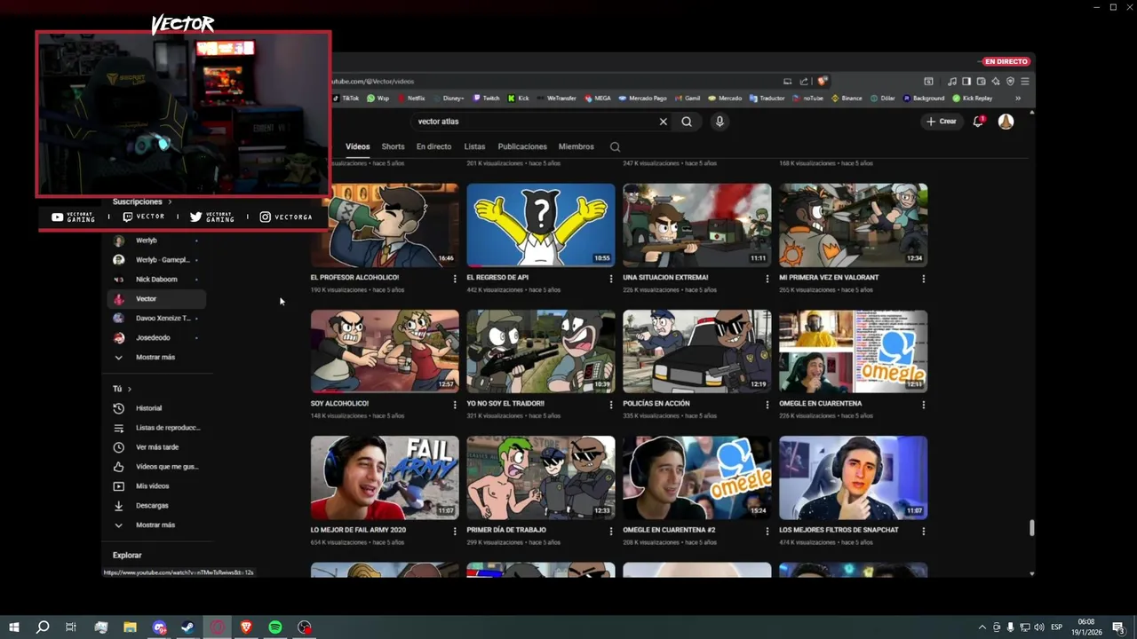Open Windows taskbar search
The image size is (1137, 639).
42,627
